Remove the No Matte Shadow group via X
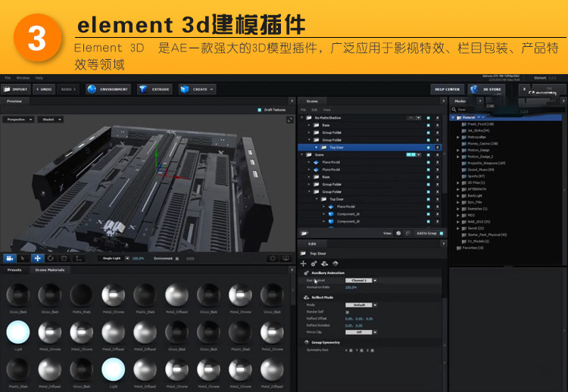 point(437,118)
